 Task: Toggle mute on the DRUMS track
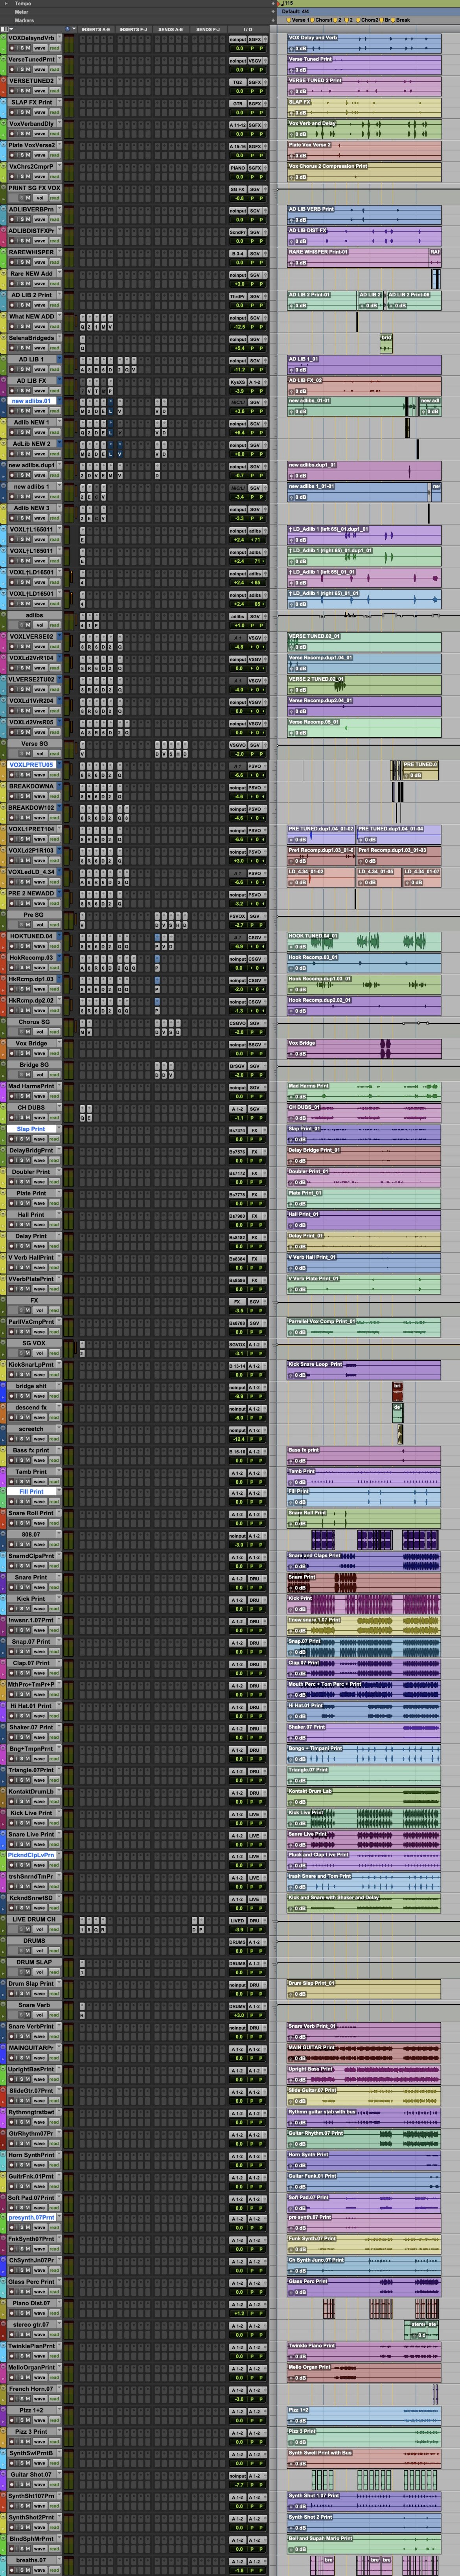27,1951
